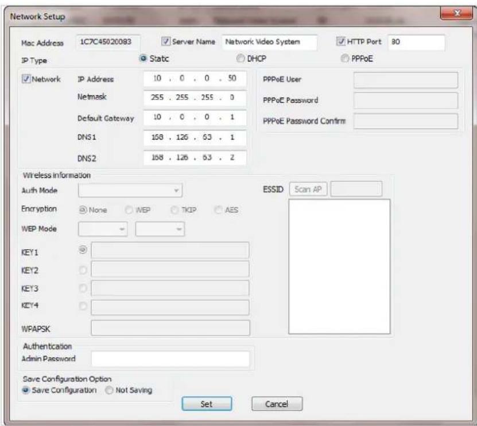
Task: Open the Auth Mode dropdown
Action: [130, 191]
